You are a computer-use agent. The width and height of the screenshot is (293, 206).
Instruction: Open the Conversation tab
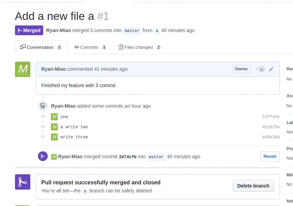tap(41, 47)
